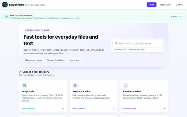Click the BROWSER UTILITY SUITE label
Screen dimensions: 187x117
37,30
